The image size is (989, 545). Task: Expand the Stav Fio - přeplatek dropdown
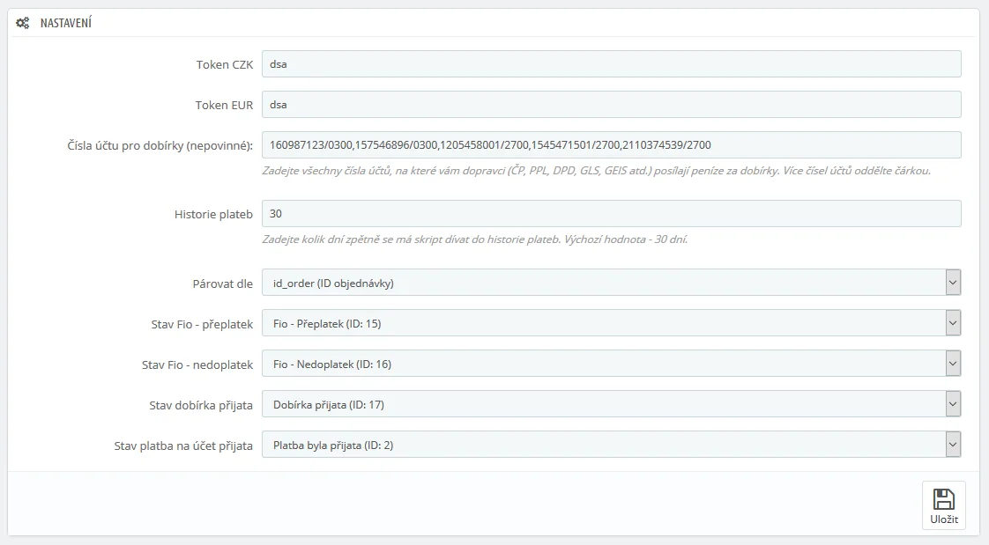[x=611, y=323]
